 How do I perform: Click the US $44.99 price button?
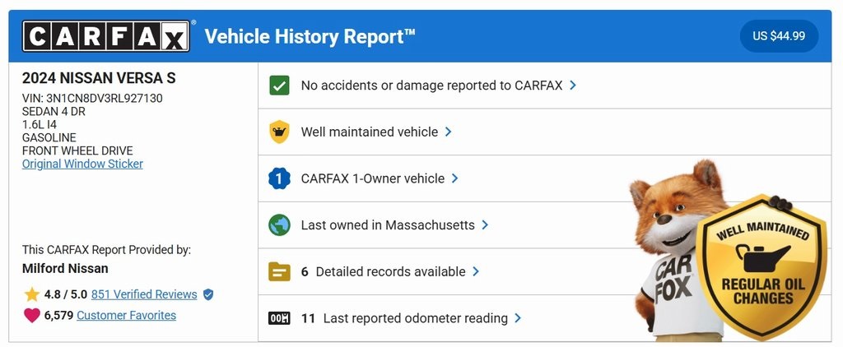(x=779, y=36)
